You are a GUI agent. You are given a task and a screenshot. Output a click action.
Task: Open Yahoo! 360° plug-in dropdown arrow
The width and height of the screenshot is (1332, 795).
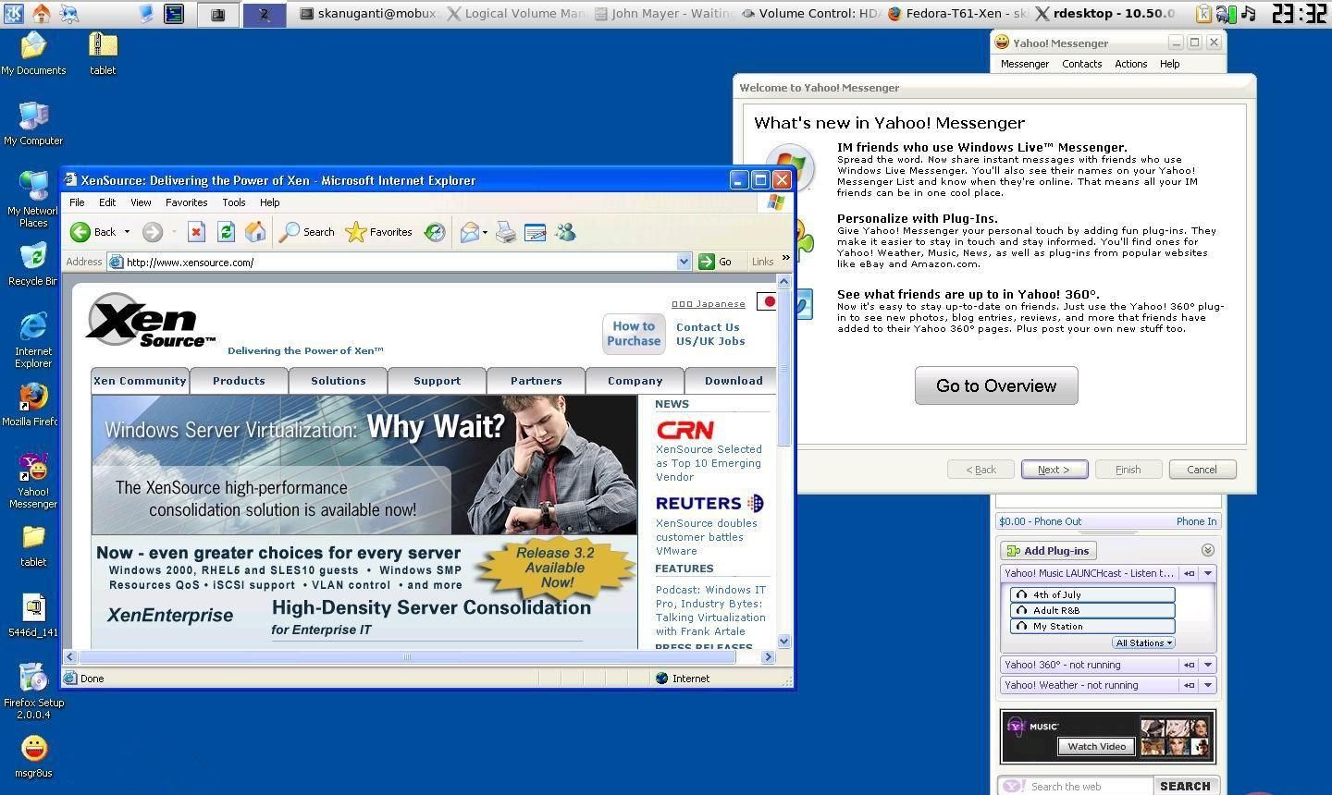point(1208,665)
